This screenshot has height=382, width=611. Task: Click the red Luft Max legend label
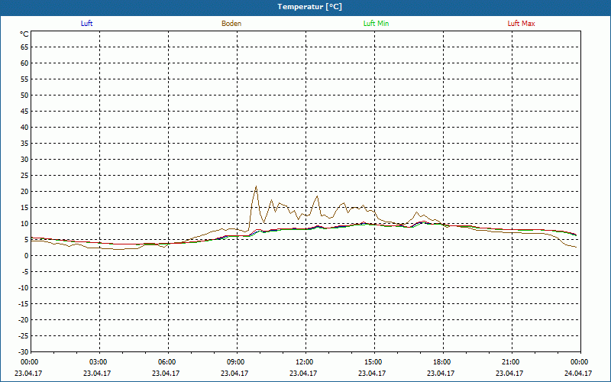coord(521,24)
